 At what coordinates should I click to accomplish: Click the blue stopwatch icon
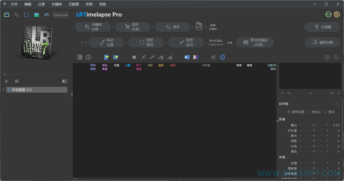pos(223,57)
